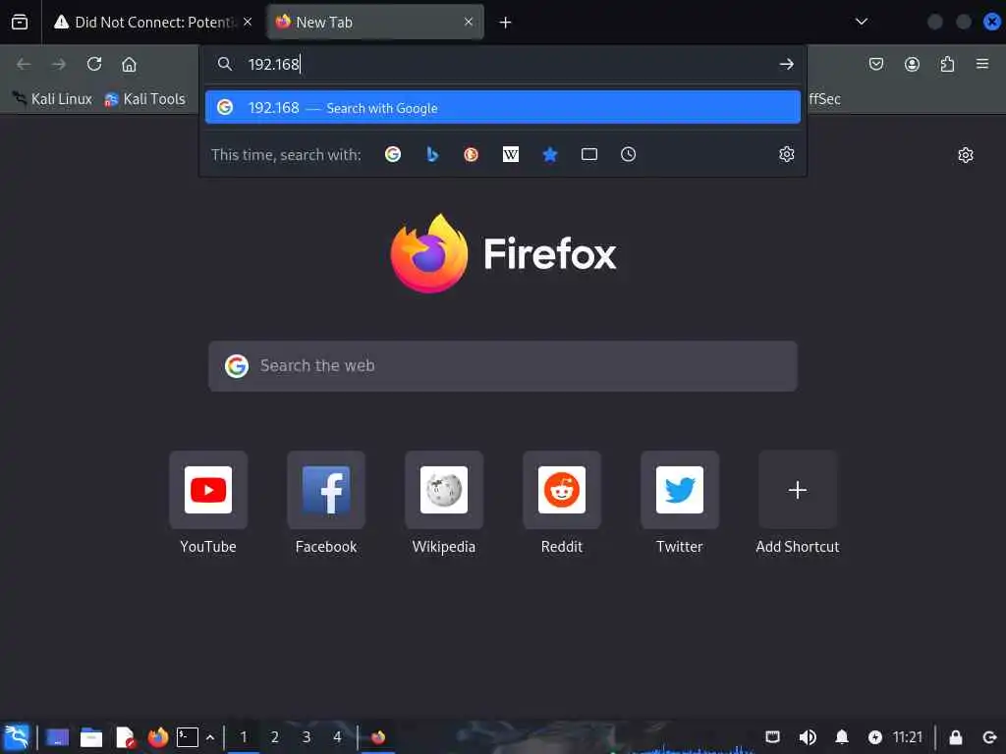Go forward with the forward arrow
This screenshot has width=1006, height=754.
pyautogui.click(x=59, y=64)
